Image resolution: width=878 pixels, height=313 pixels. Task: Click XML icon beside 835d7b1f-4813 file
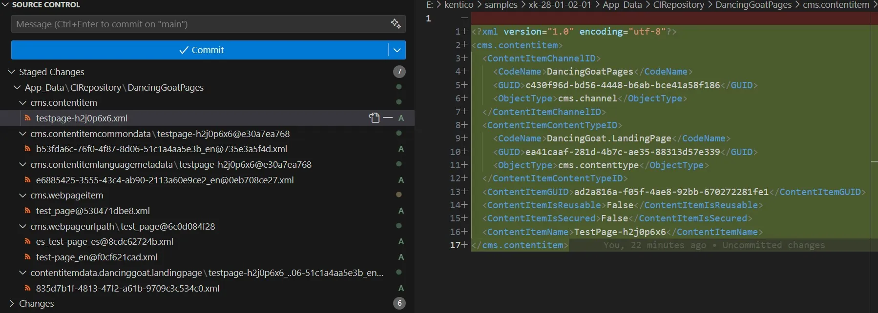point(28,288)
